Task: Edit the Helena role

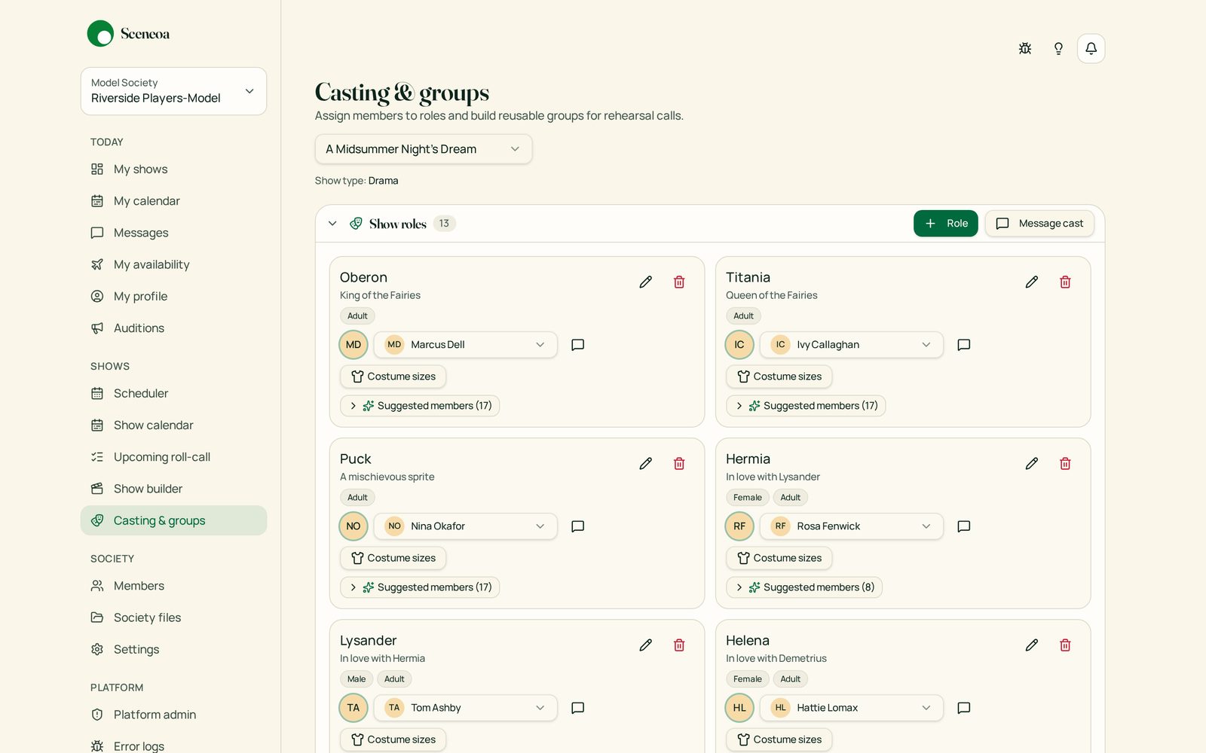Action: (1031, 645)
